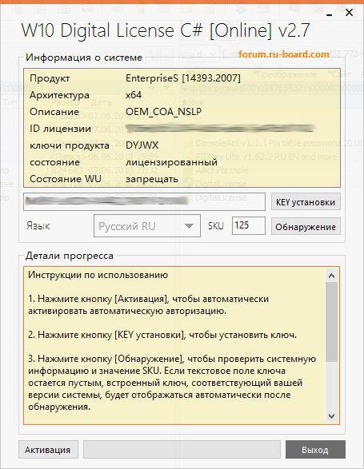Screen dimensions: 364x469
Task: Click the Выход button
Action: pos(315,450)
